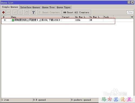Image resolution: width=135 pixels, height=103 pixels.
Task: Sort by the Target column header
Action: pyautogui.click(x=68, y=17)
